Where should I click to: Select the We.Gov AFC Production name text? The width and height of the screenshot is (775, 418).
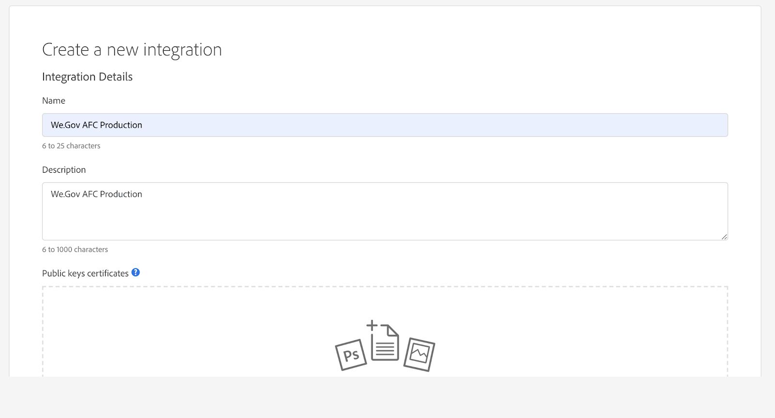click(x=96, y=125)
